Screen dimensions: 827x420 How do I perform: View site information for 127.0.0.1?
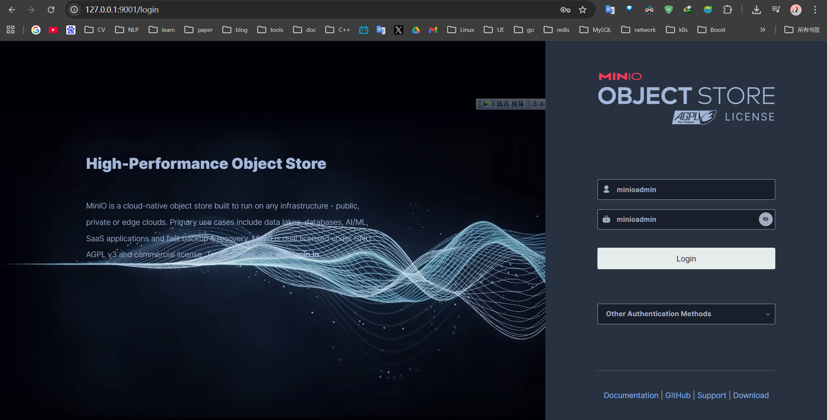[x=74, y=9]
